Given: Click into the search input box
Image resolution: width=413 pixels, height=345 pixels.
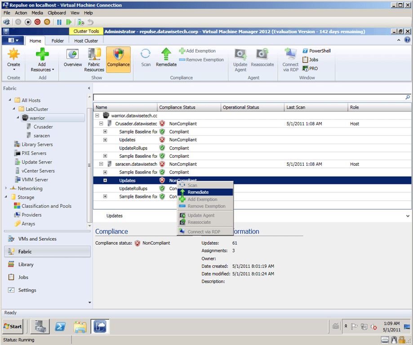Looking at the screenshot, I should [x=249, y=97].
